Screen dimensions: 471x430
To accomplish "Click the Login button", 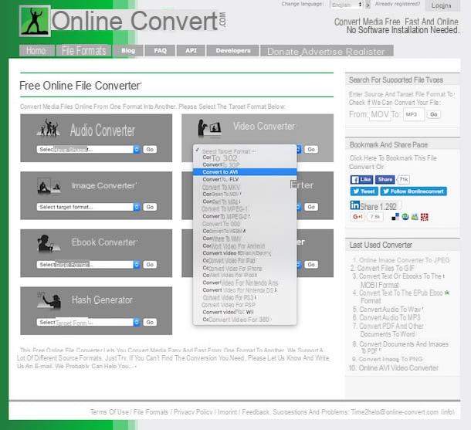I will (x=441, y=5).
